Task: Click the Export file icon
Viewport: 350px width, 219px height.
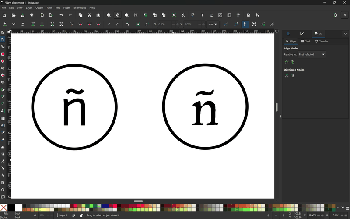Action: pyautogui.click(x=51, y=15)
